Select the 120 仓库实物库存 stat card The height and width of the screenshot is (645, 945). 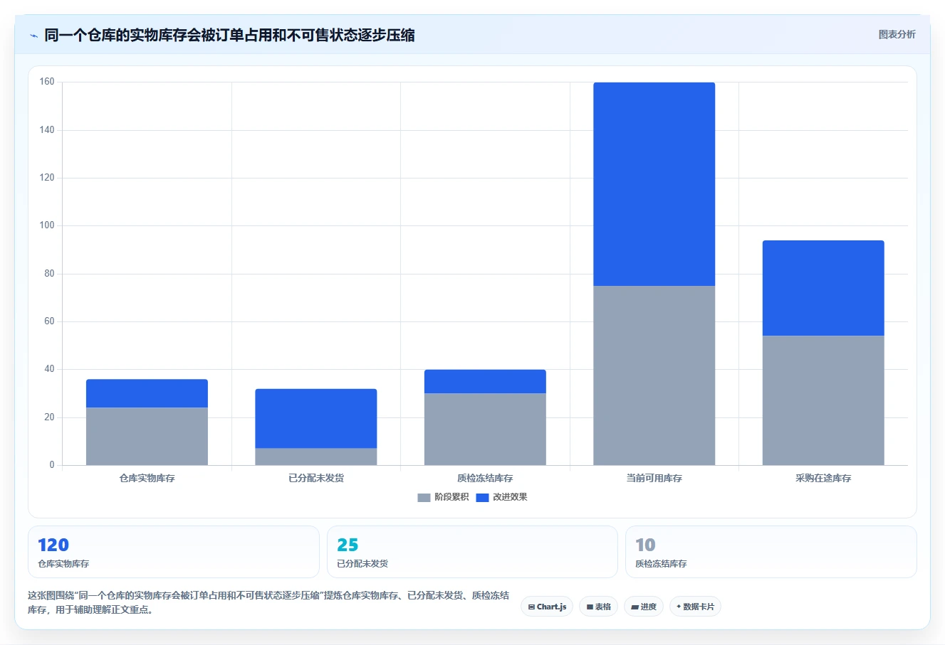click(x=174, y=552)
